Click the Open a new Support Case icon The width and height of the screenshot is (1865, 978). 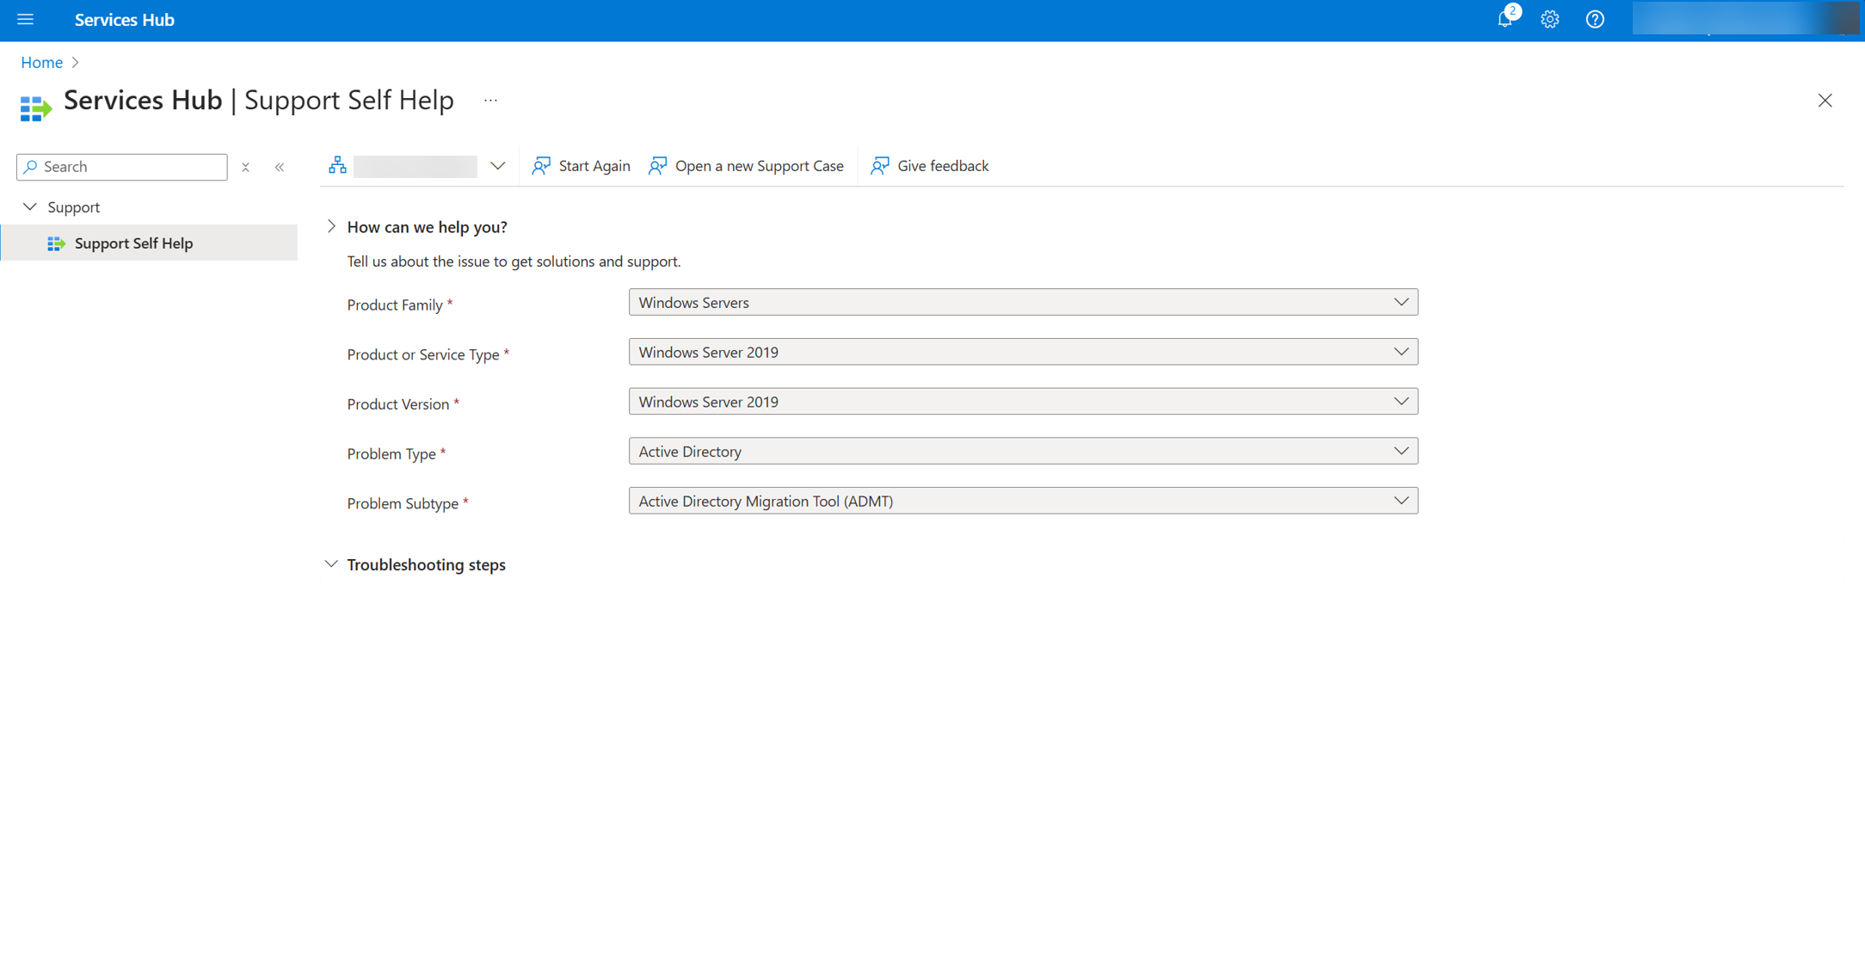657,165
